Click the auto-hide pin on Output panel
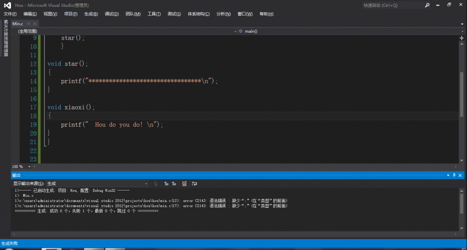Image resolution: width=467 pixels, height=250 pixels. point(454,175)
